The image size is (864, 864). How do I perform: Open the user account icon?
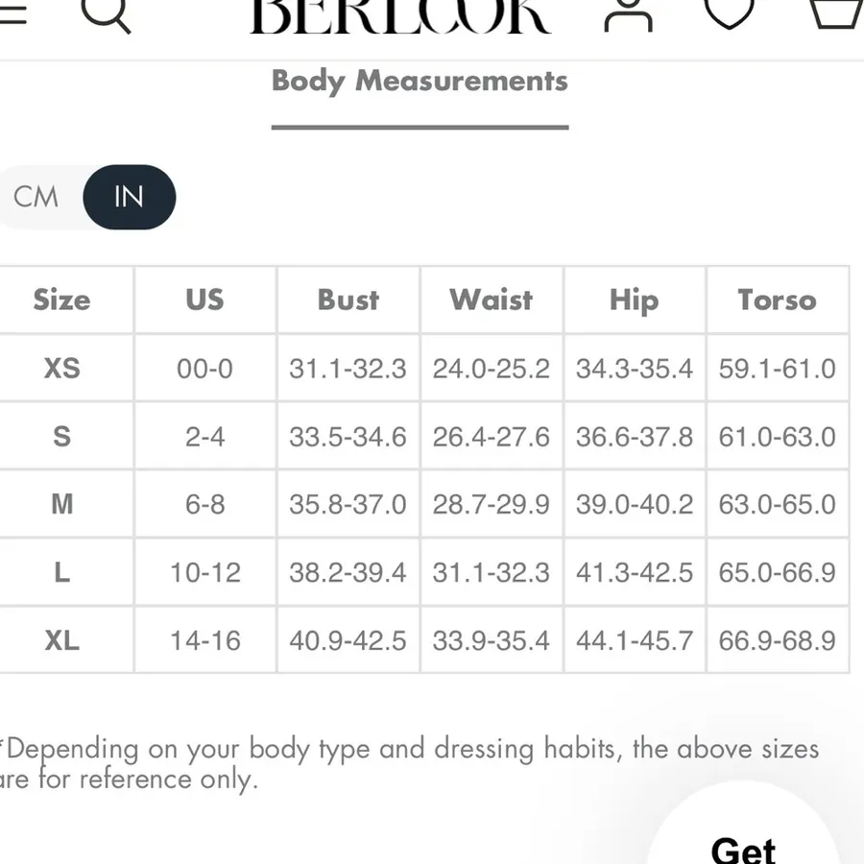(x=628, y=15)
